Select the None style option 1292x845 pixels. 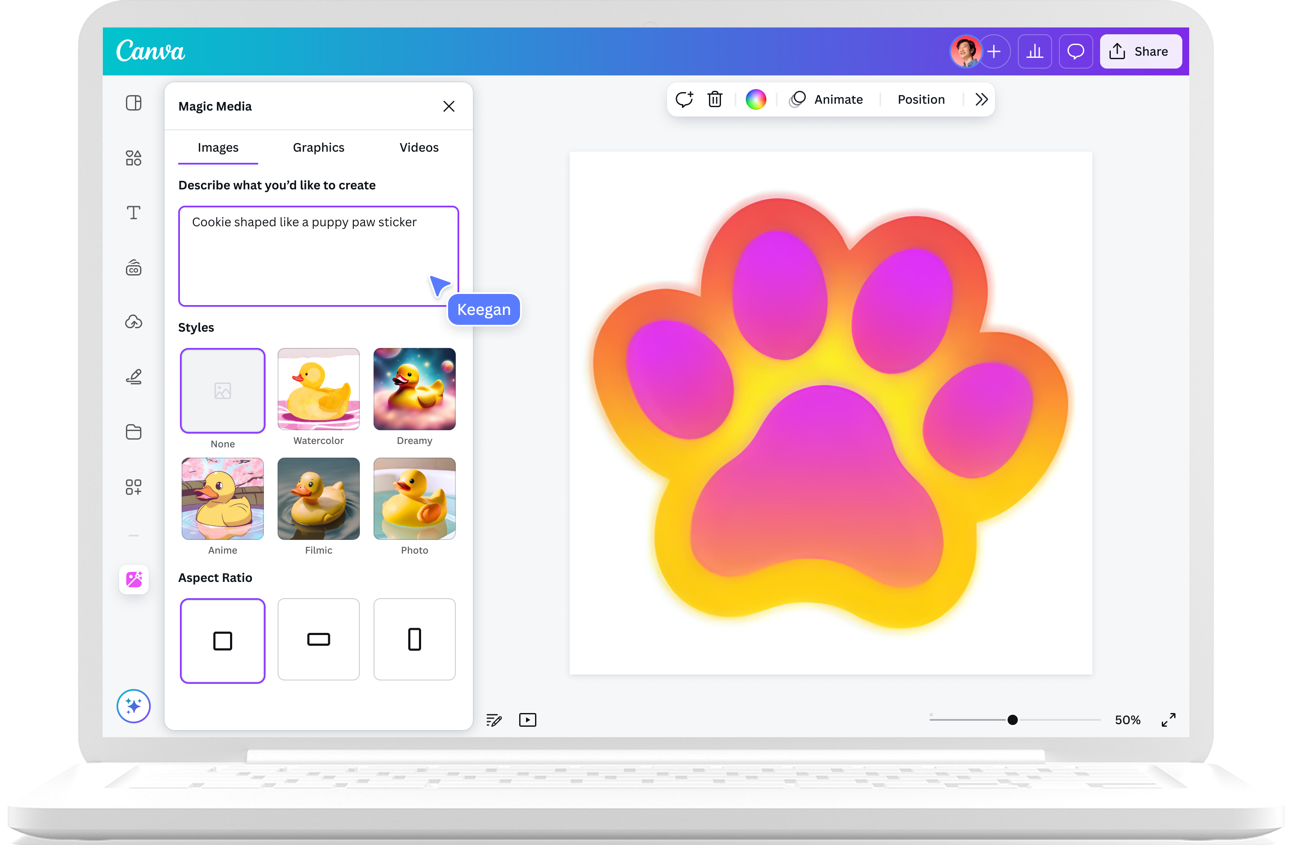coord(222,390)
